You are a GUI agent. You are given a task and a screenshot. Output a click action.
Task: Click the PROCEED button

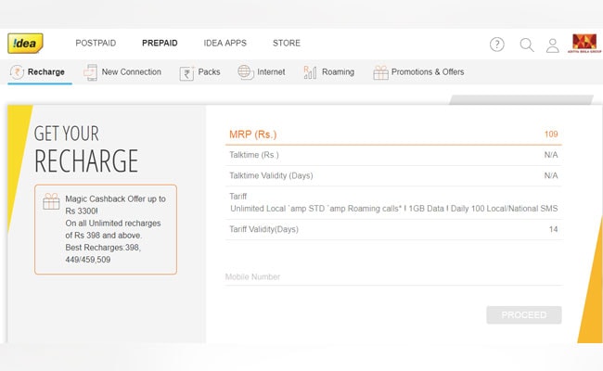pos(524,314)
